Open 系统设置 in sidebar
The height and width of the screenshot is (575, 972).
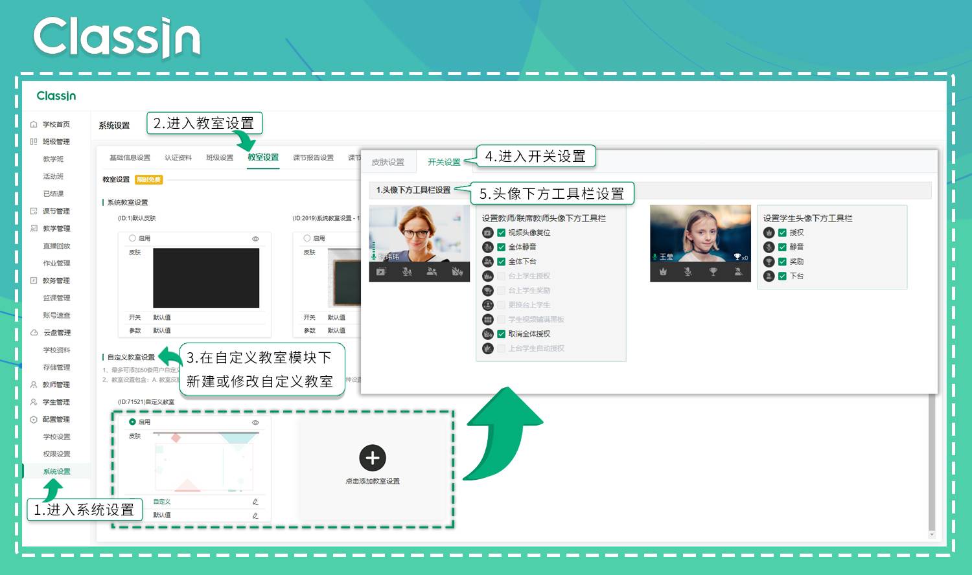click(x=56, y=471)
